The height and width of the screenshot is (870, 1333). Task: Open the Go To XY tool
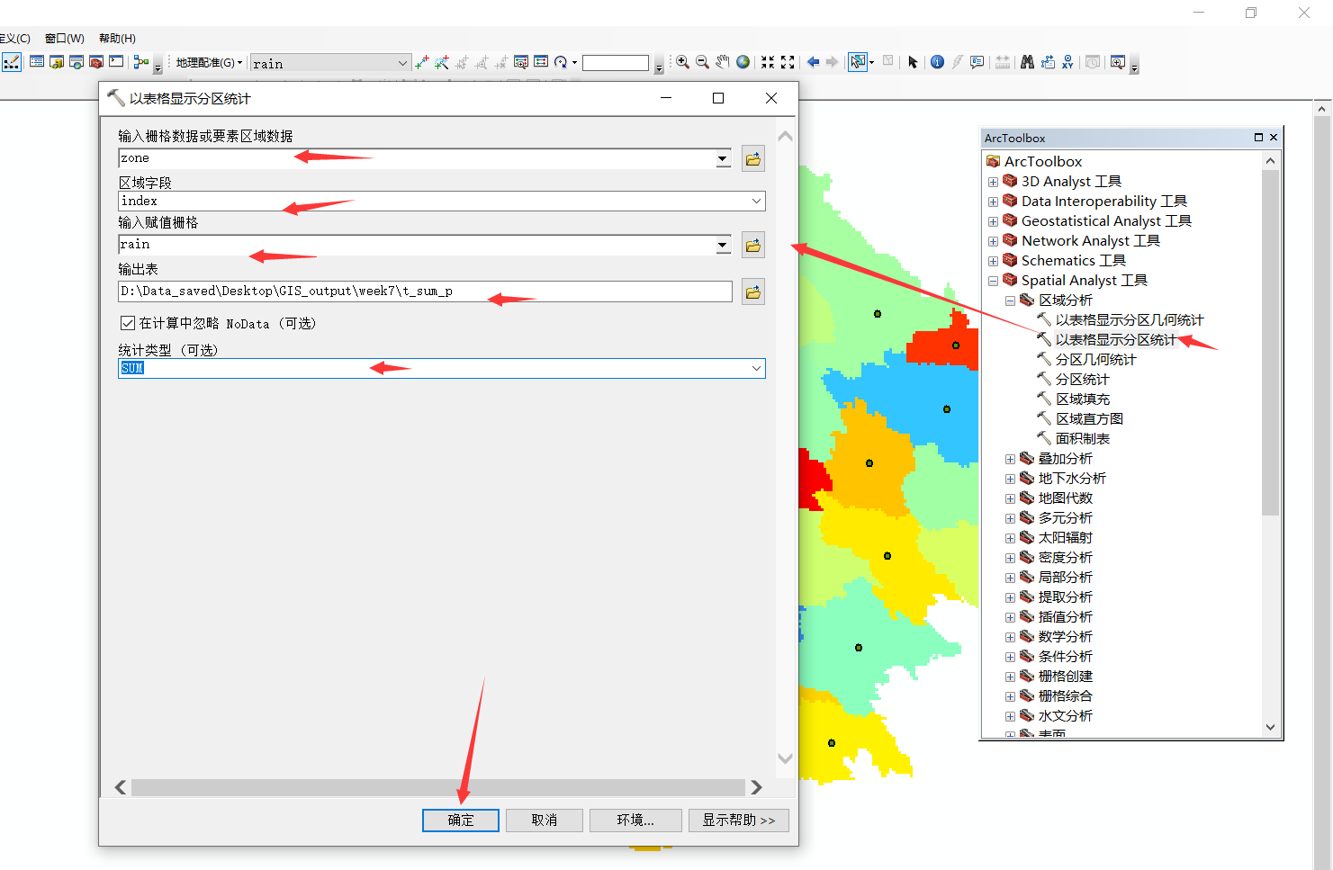[x=1067, y=62]
